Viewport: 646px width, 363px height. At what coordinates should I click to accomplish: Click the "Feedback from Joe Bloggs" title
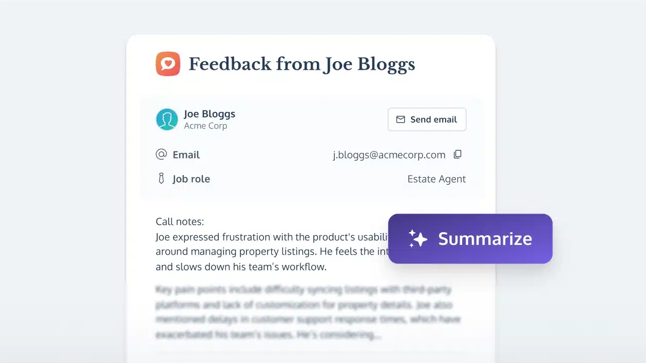coord(301,65)
